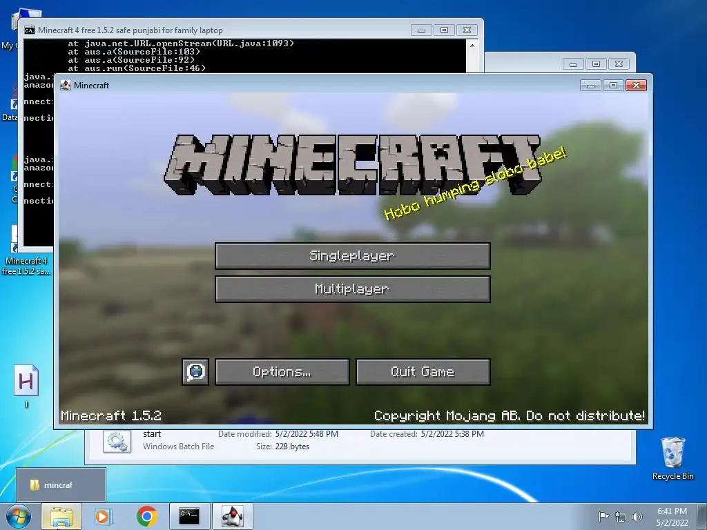This screenshot has height=530, width=707.
Task: Close the Minecraft window
Action: click(x=636, y=85)
